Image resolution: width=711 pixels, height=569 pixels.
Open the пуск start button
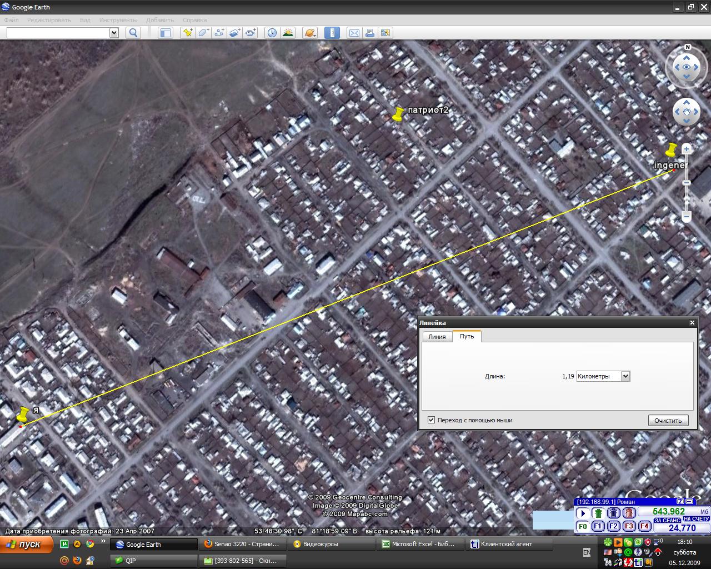[x=27, y=545]
